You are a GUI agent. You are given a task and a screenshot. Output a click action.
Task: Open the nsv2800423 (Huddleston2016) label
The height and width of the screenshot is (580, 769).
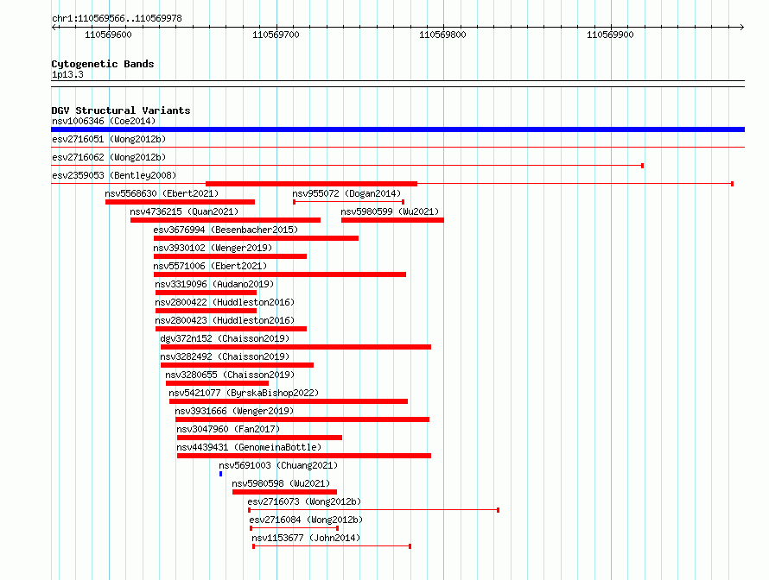pos(225,320)
